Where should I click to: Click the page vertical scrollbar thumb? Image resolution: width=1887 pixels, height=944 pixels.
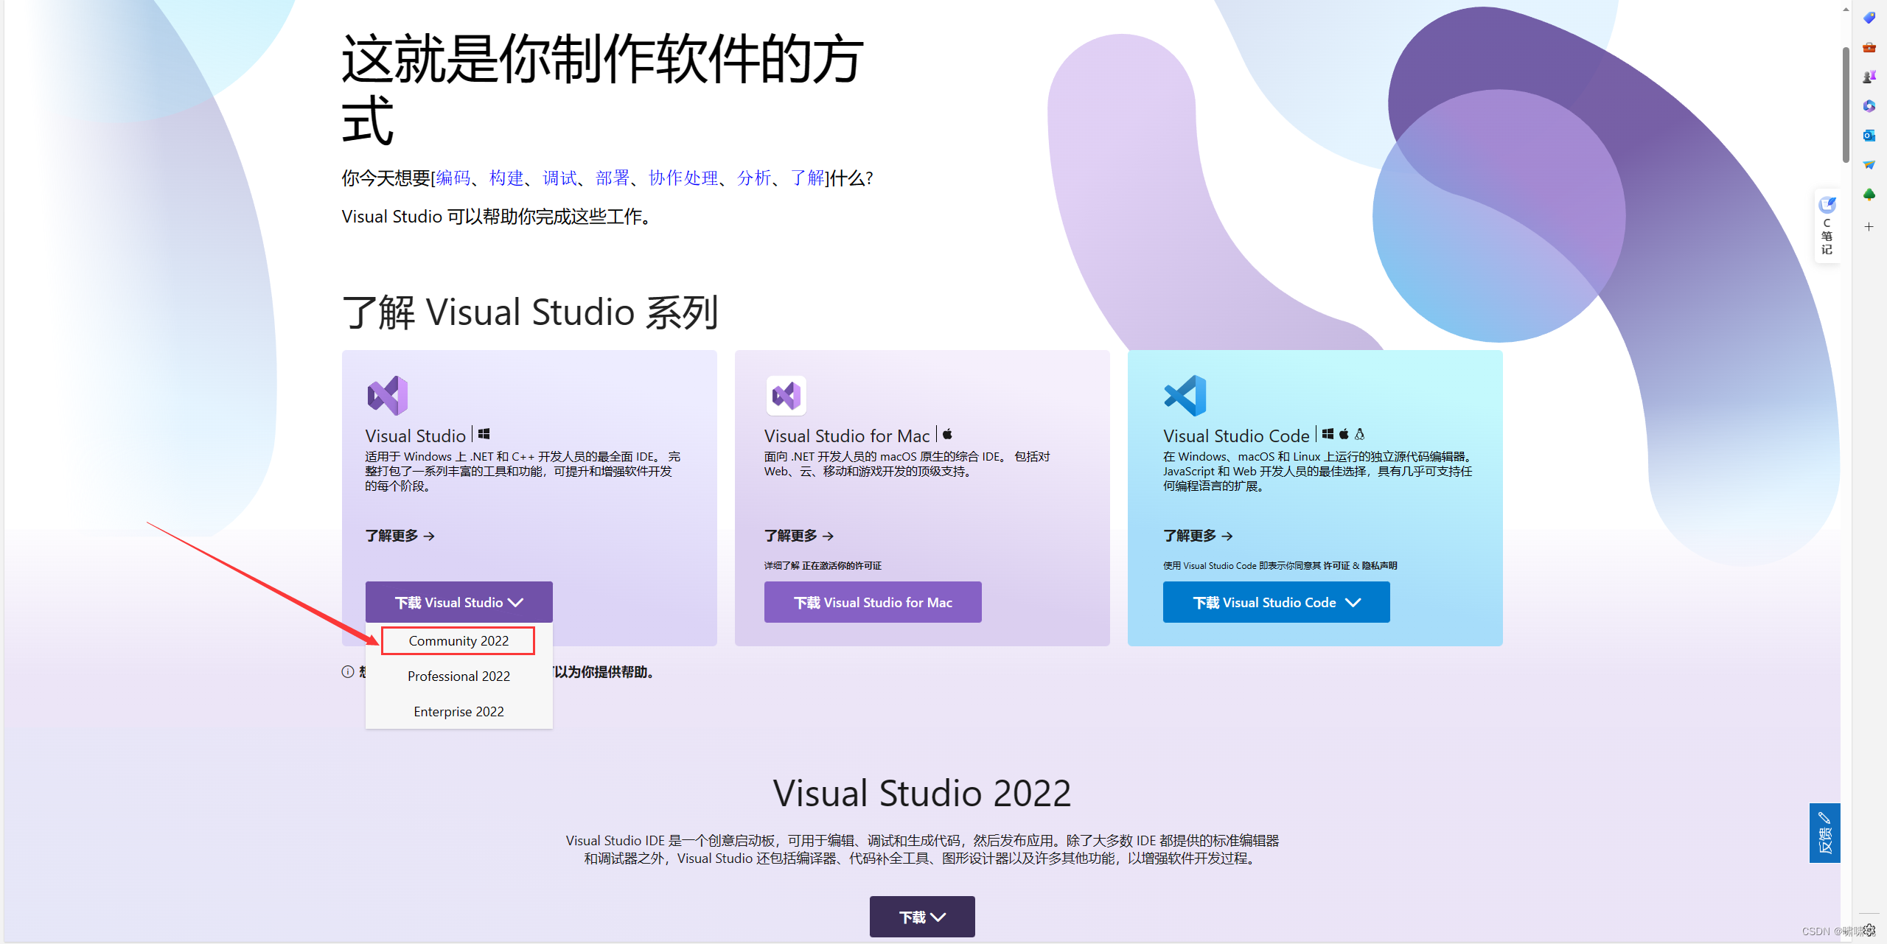[x=1846, y=105]
